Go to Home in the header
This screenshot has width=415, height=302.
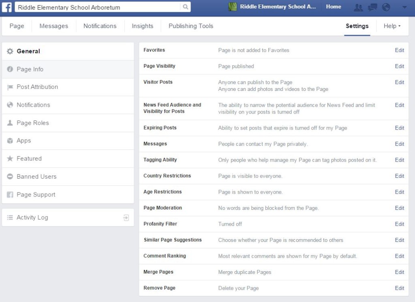tap(334, 6)
